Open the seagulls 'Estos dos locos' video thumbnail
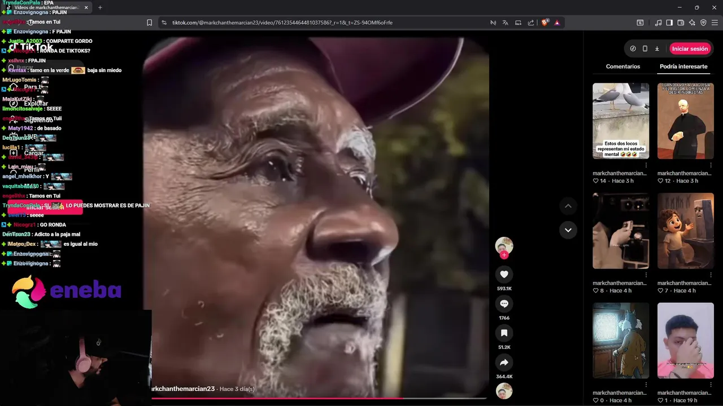 621,121
